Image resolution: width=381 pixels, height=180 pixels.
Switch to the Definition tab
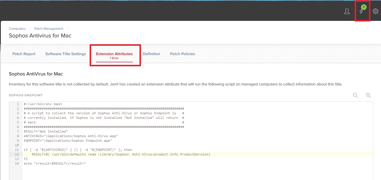[x=151, y=54]
